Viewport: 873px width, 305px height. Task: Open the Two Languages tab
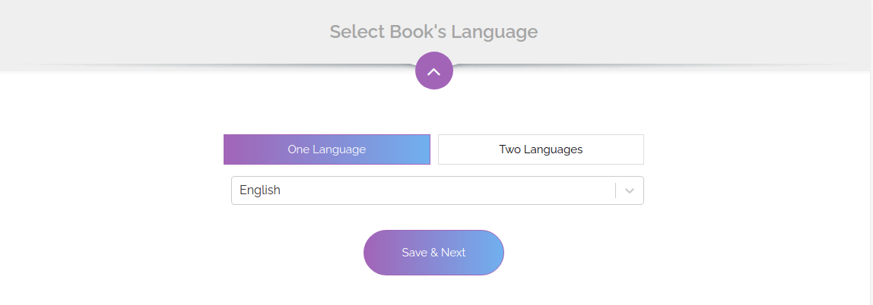[x=541, y=149]
